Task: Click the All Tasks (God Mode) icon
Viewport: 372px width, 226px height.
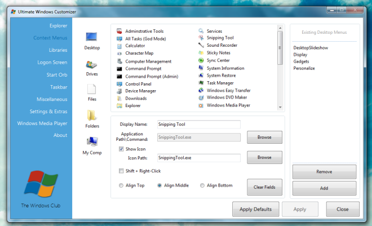Action: (x=119, y=39)
